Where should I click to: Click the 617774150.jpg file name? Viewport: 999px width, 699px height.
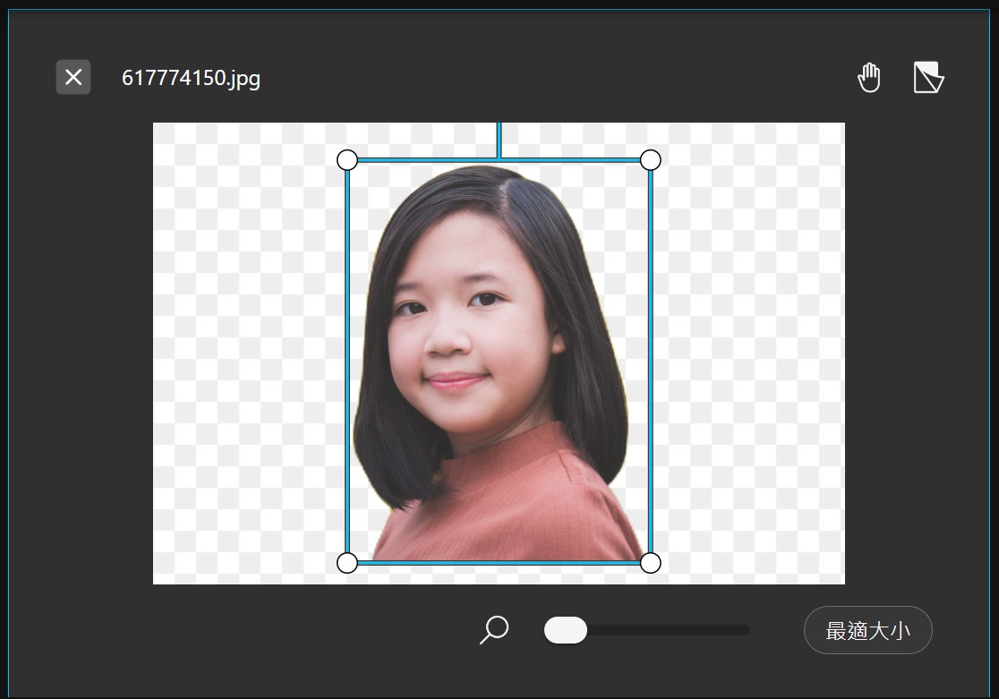(x=192, y=78)
